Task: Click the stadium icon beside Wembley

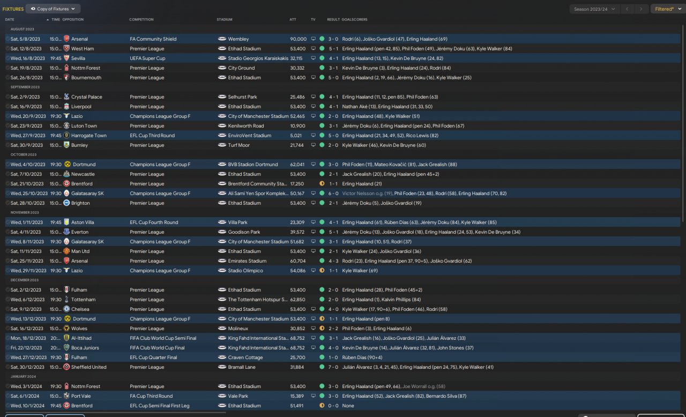Action: pyautogui.click(x=222, y=39)
